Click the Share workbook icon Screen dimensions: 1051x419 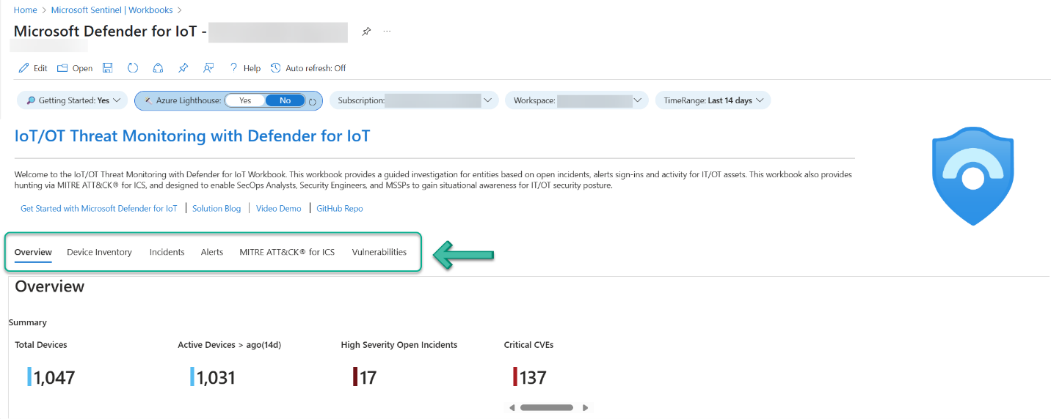pyautogui.click(x=158, y=68)
